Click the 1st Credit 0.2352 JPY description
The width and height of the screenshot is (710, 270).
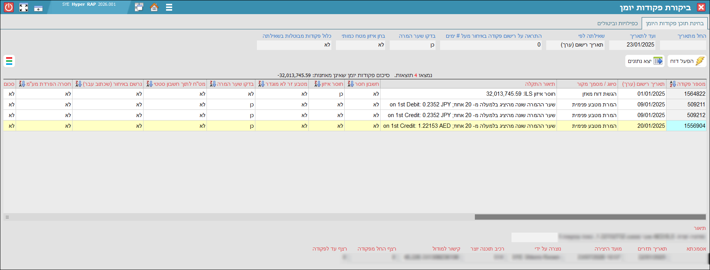pyautogui.click(x=469, y=115)
